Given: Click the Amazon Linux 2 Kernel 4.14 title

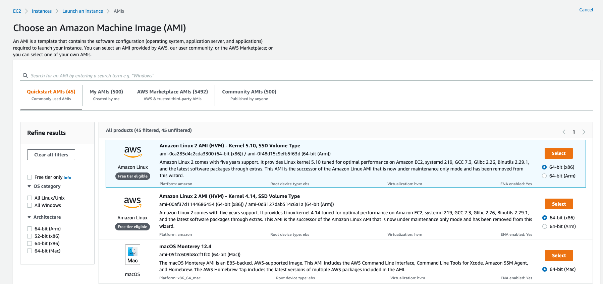Looking at the screenshot, I should pos(229,196).
